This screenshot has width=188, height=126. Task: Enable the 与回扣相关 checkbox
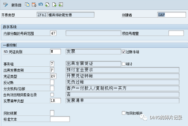[x=124, y=113]
